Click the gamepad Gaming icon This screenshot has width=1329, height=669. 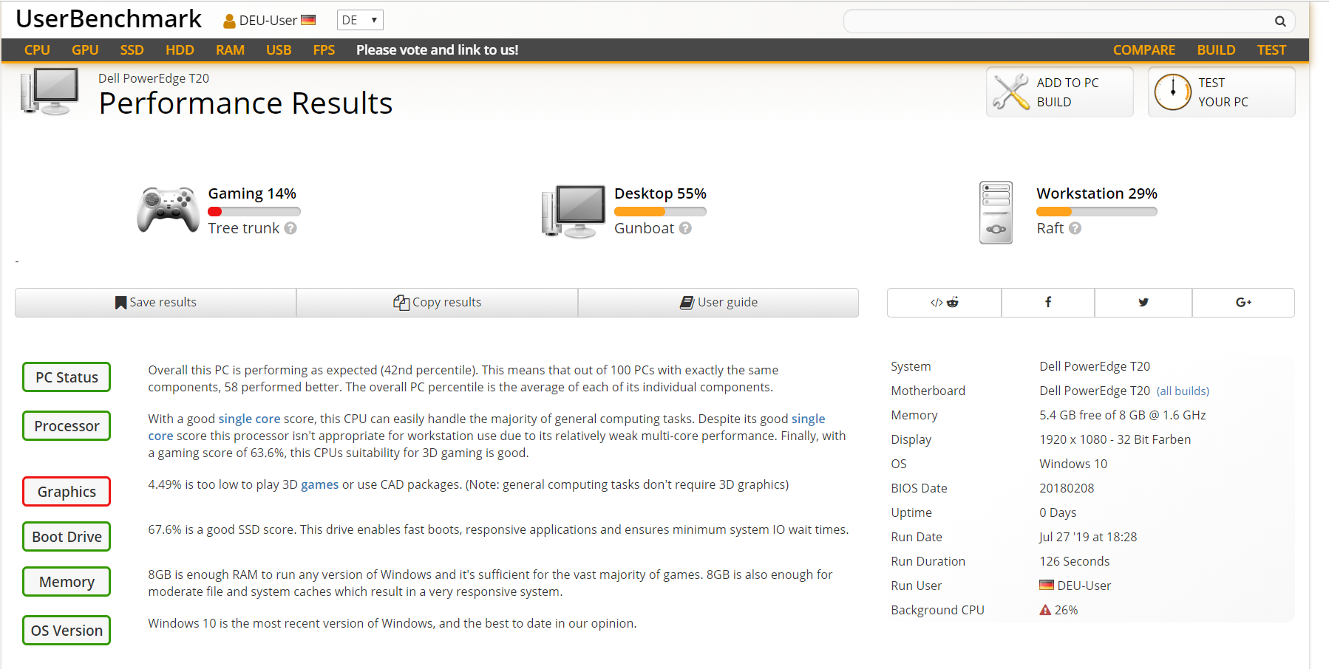pos(168,210)
